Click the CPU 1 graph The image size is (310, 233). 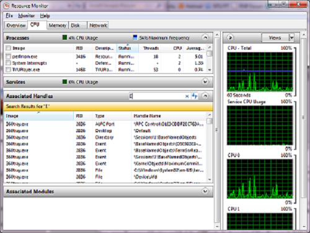pos(260,221)
